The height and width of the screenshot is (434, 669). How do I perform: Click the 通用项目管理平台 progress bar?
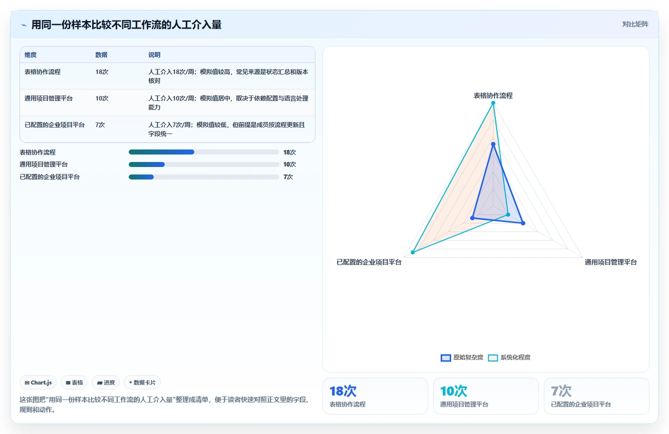[204, 164]
